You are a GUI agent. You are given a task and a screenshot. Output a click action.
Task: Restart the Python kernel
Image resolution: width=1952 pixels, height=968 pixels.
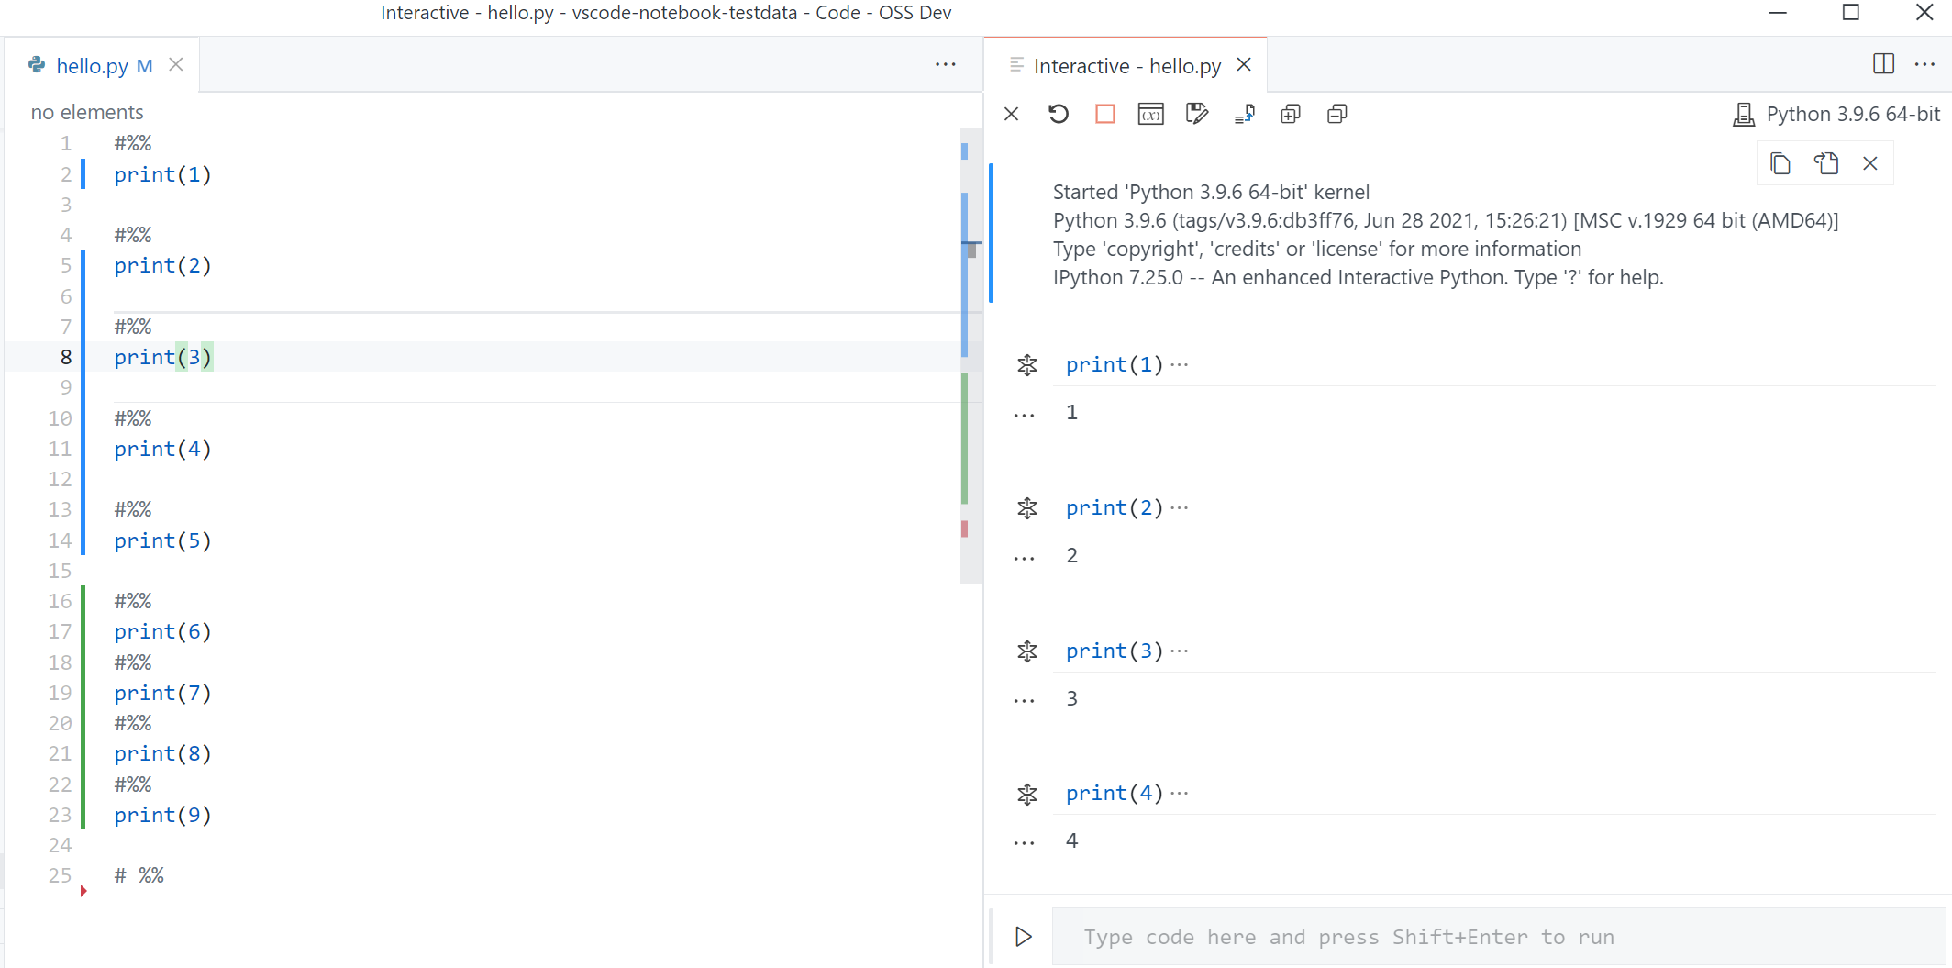(1059, 114)
